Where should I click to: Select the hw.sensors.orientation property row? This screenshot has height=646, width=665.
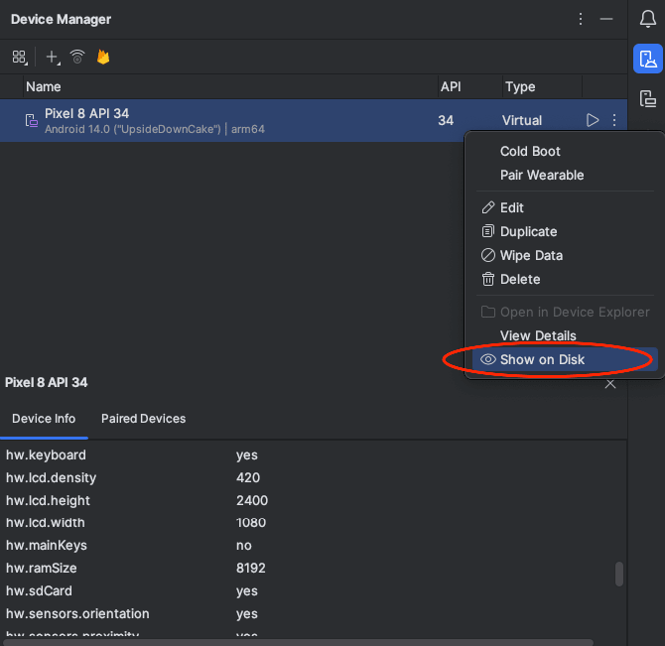(312, 614)
